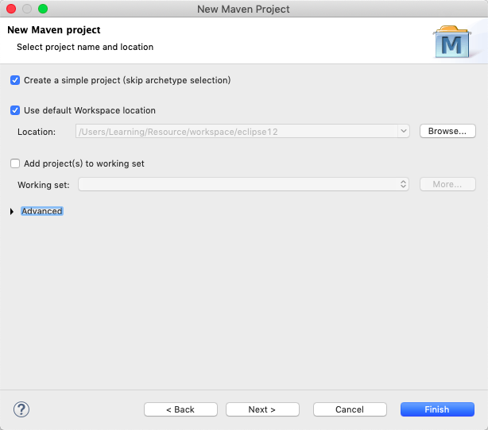
Task: Uncheck Create a simple project checkbox
Action: coord(15,80)
